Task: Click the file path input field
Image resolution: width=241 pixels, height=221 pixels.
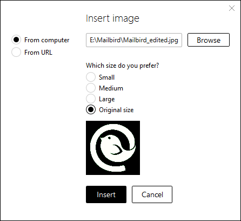Action: pos(134,40)
